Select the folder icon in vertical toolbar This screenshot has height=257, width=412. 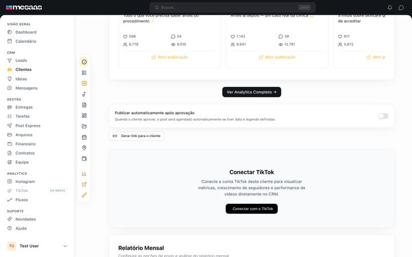84,126
